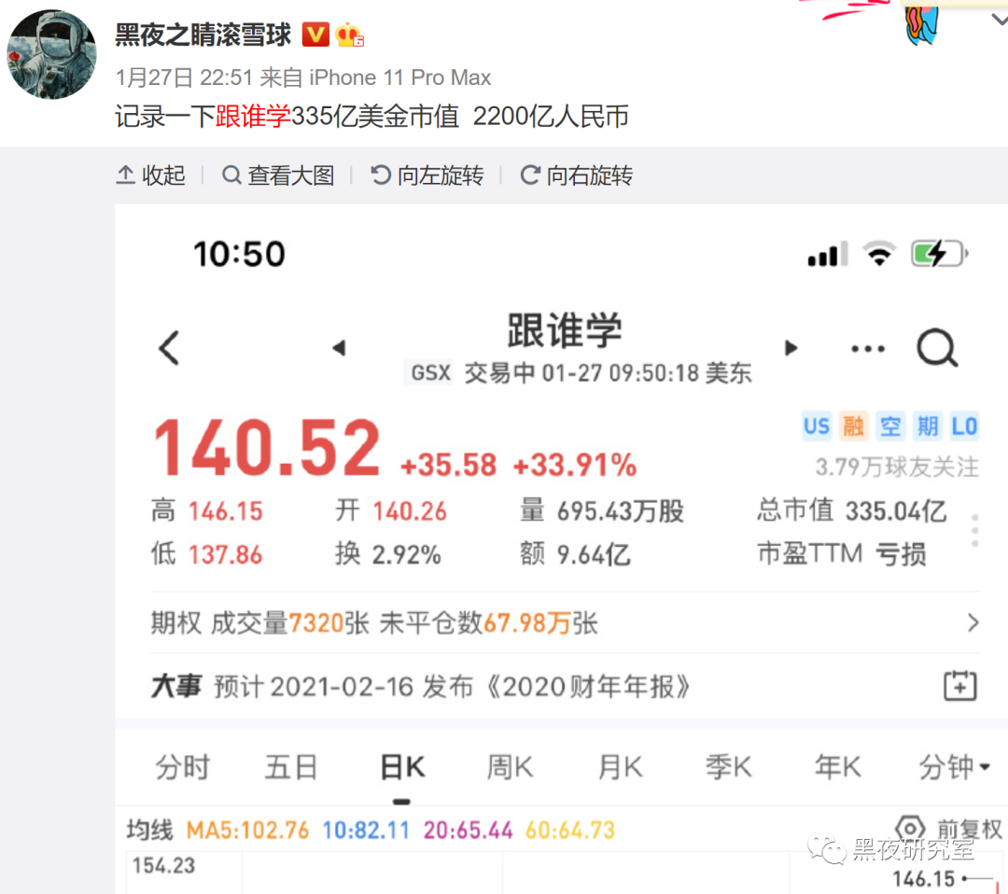The height and width of the screenshot is (894, 1008).
Task: Open the 1月27日 22:51 post timestamp
Action: pyautogui.click(x=185, y=77)
